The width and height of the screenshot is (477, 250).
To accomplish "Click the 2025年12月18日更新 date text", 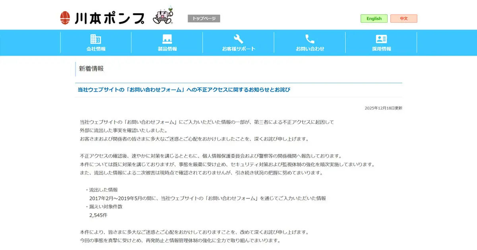I will coord(382,107).
